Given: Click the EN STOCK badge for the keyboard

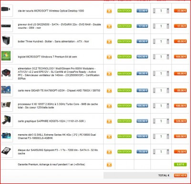Looking at the screenshot, I should (x=125, y=11).
